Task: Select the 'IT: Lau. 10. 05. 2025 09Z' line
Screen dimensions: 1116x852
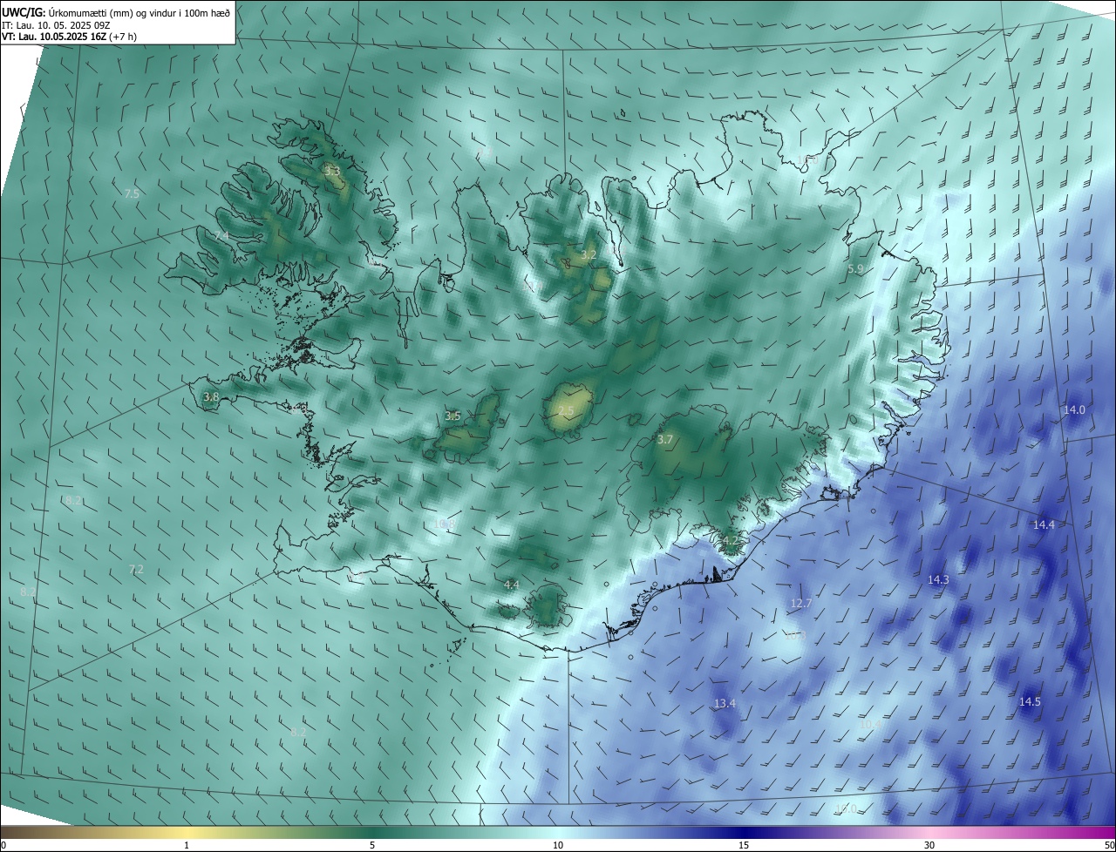Action: [56, 24]
